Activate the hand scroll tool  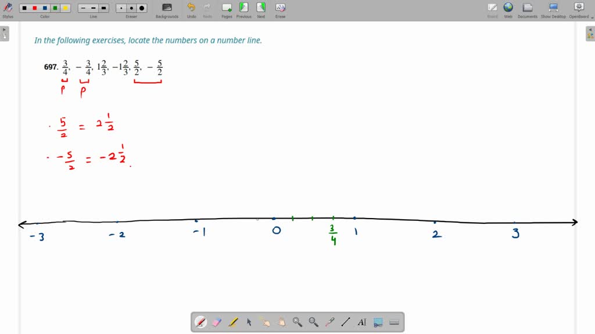click(x=281, y=322)
